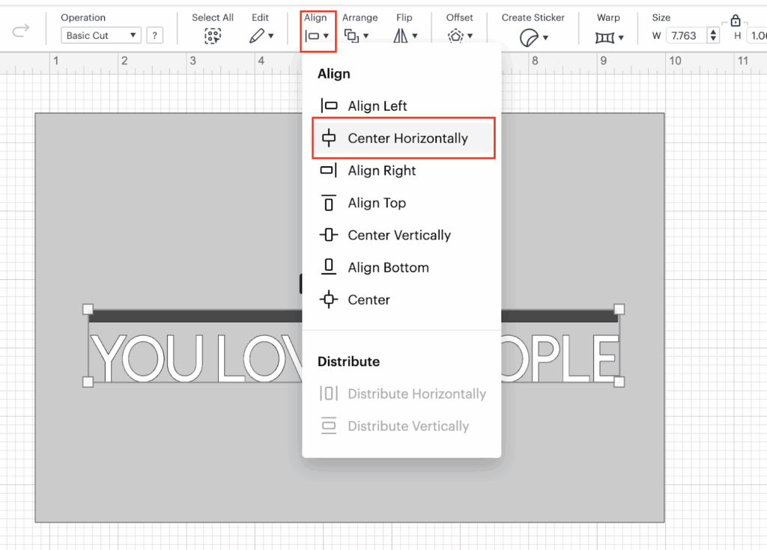
Task: Select Align Top menu entry
Action: pos(376,203)
